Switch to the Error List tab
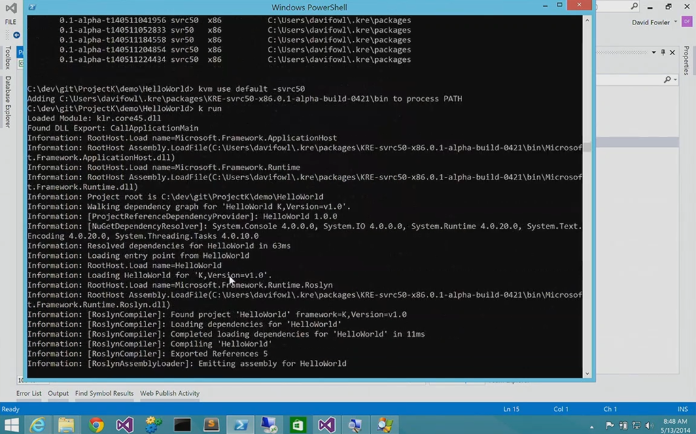 29,394
